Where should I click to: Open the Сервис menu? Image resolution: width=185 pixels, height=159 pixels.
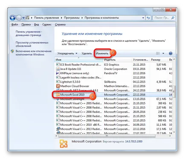(x=47, y=25)
